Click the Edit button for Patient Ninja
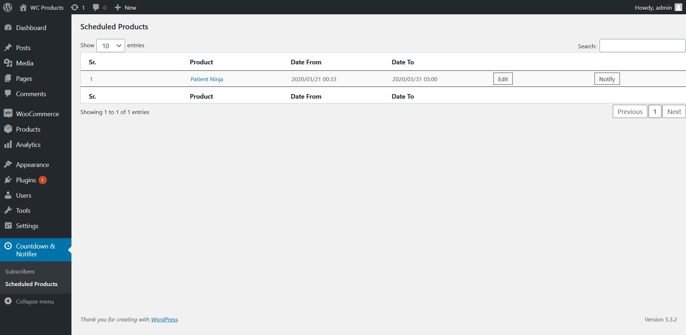The height and width of the screenshot is (335, 686). coord(502,79)
